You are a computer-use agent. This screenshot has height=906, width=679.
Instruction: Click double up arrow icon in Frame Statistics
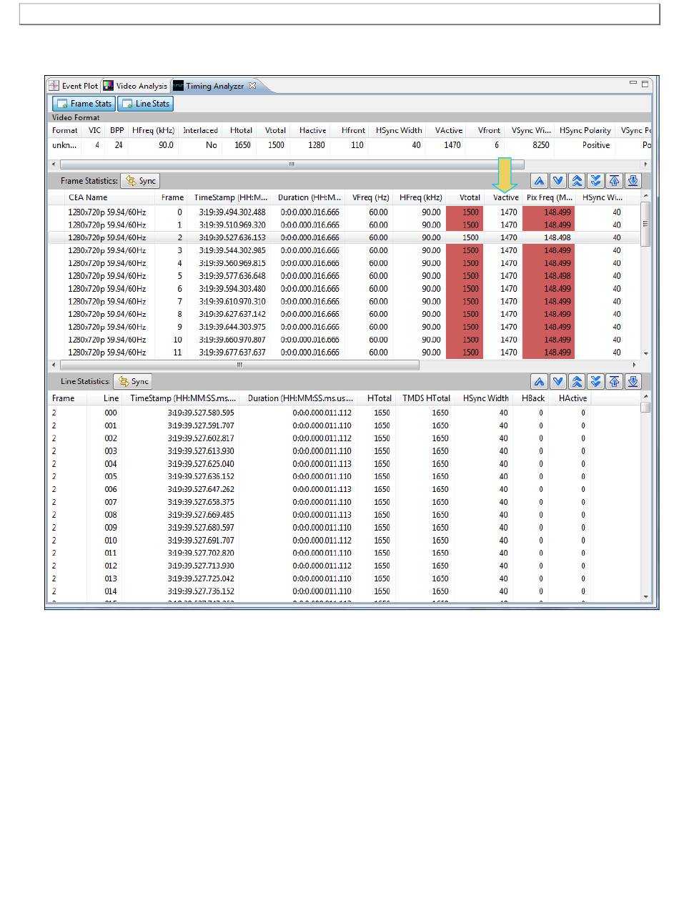[x=577, y=181]
